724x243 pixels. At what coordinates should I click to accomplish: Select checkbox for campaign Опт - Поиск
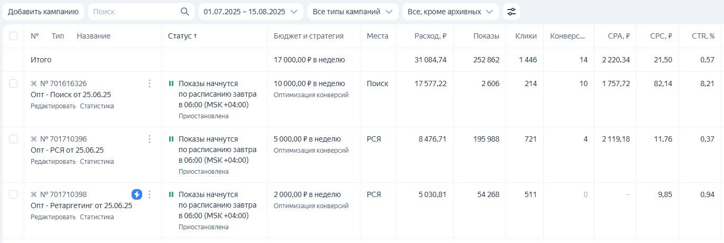click(13, 83)
